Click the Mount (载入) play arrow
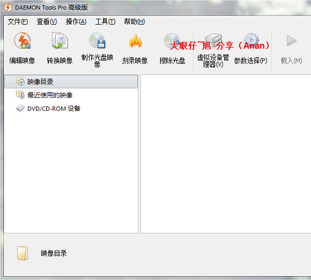Screen dimensions: 311x280 point(291,41)
